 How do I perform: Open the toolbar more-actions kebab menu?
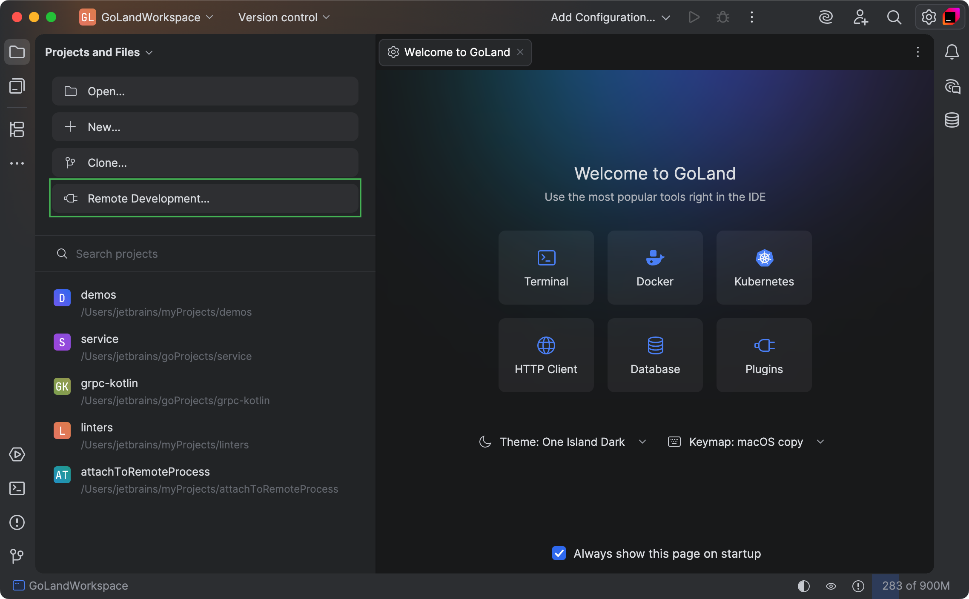[x=752, y=17]
